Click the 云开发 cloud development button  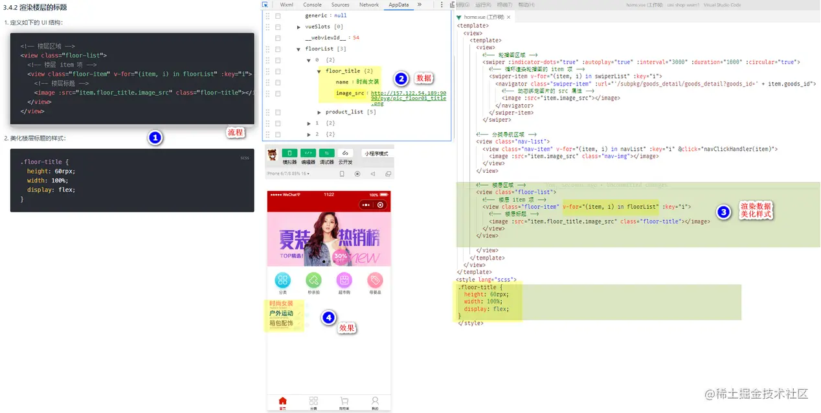click(x=346, y=153)
